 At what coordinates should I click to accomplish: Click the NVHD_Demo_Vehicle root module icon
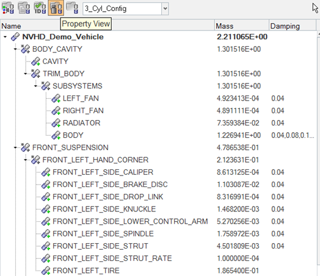(x=15, y=37)
